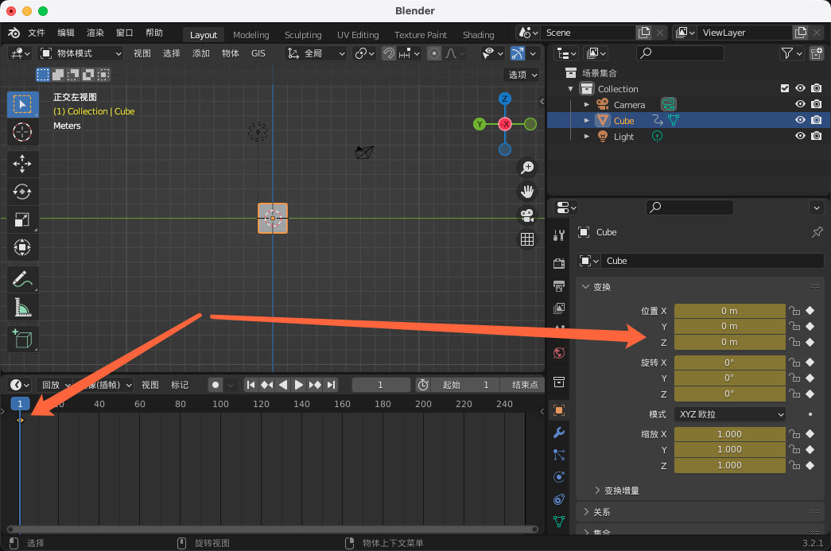Click the current frame number field
Screen dimensions: 831x551
(381, 385)
